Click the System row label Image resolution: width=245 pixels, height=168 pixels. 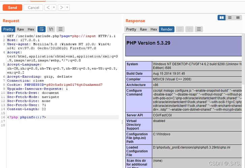(132, 64)
